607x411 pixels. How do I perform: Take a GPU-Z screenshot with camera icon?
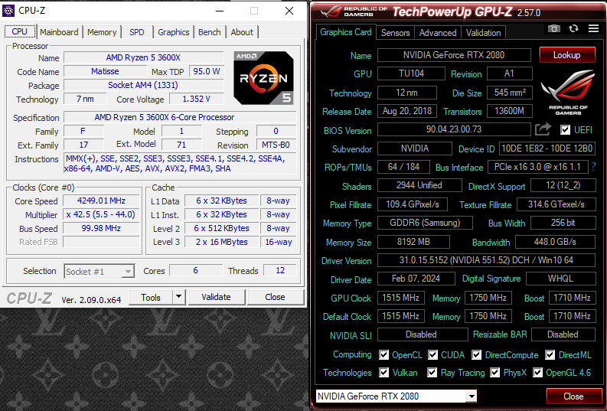554,28
